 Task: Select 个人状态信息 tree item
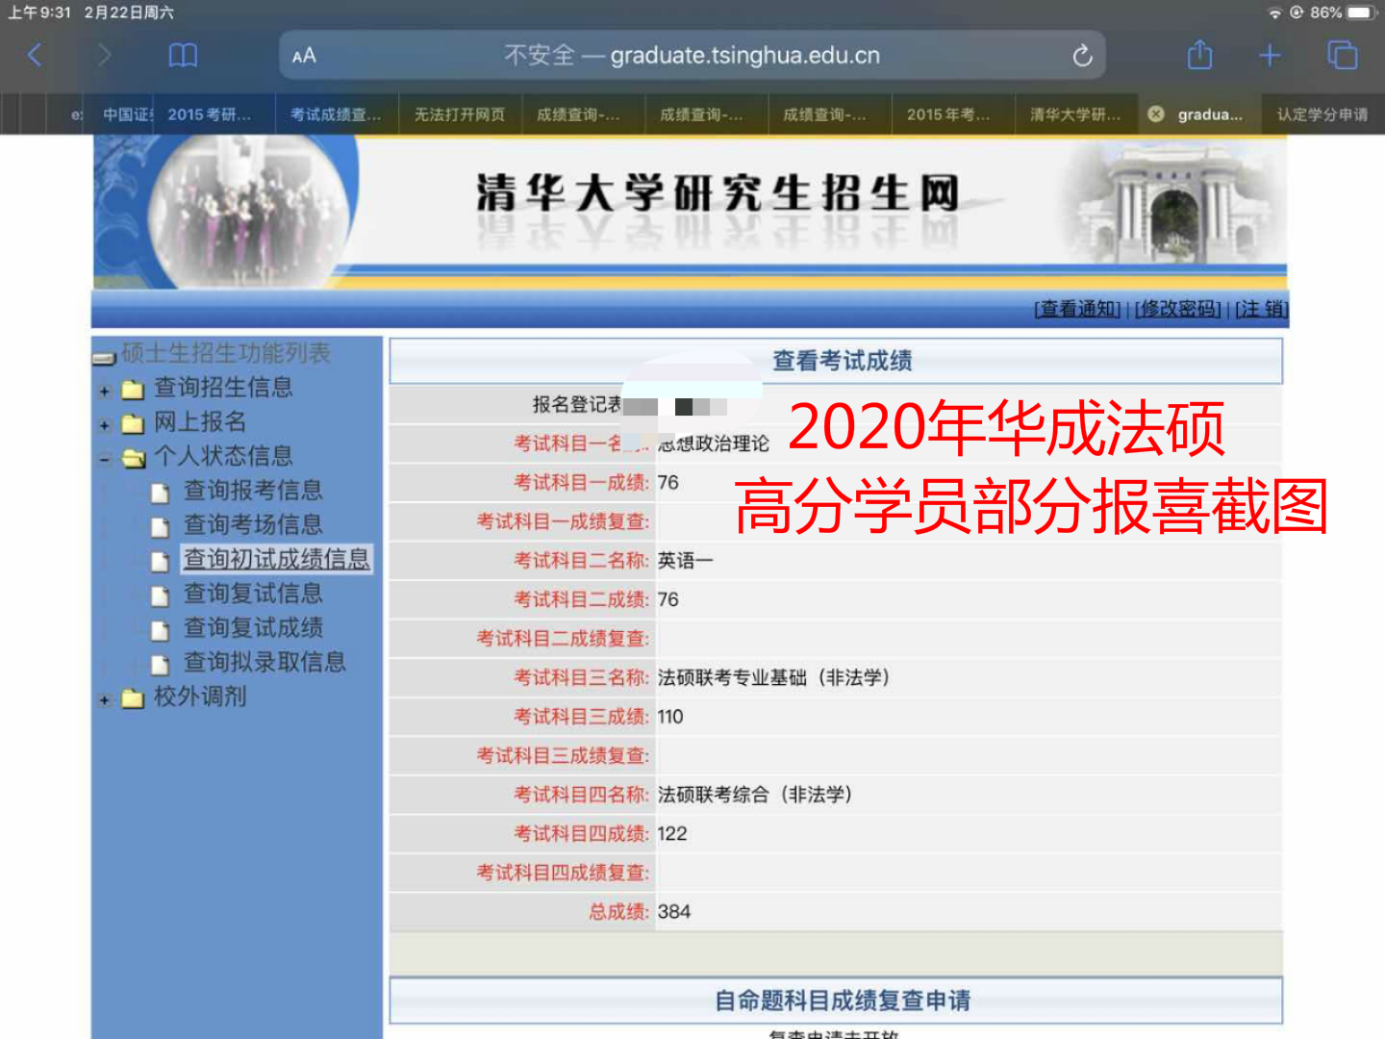(223, 456)
